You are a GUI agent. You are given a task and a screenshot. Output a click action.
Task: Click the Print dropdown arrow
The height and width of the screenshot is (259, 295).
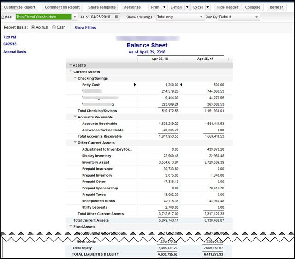pos(165,7)
